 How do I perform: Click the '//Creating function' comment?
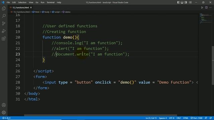tap(64, 32)
